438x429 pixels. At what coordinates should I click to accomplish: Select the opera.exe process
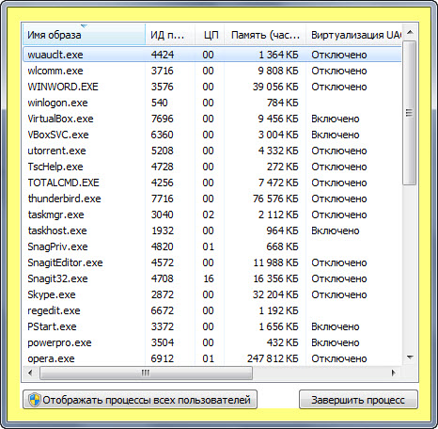coord(212,358)
